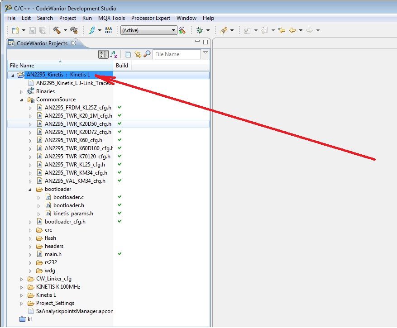Toggle build checkmark for main.h
This screenshot has height=328, width=397.
120,254
